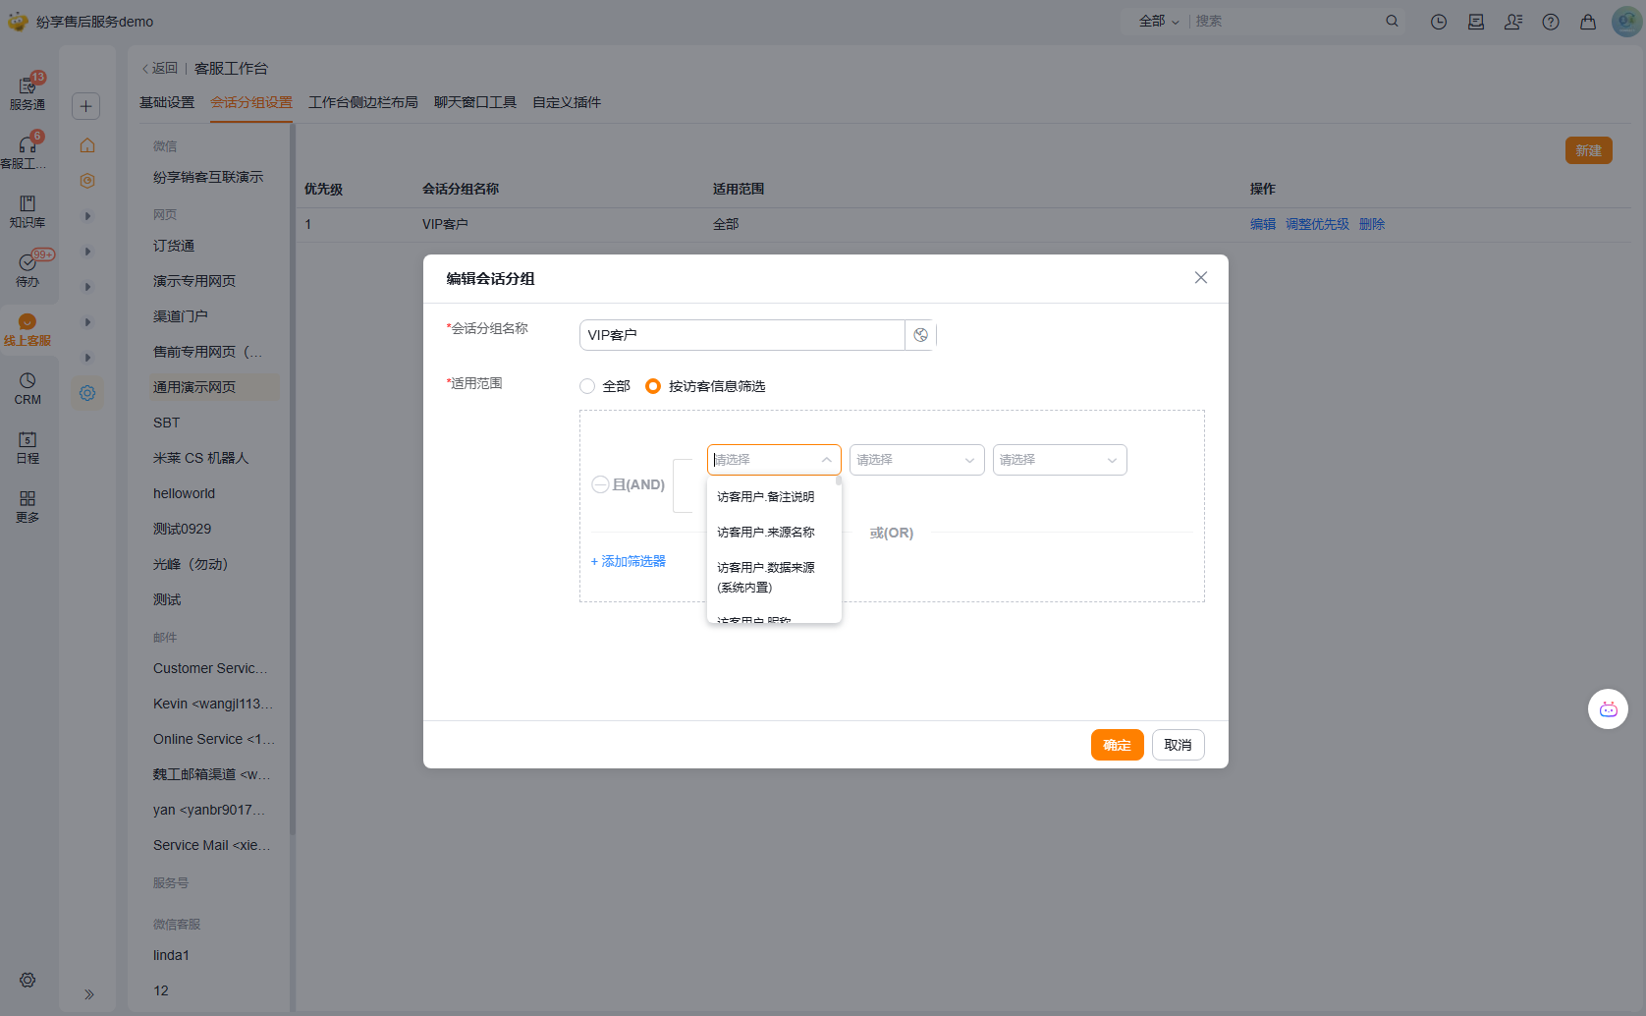Select Online Service mail channel

pos(214,739)
